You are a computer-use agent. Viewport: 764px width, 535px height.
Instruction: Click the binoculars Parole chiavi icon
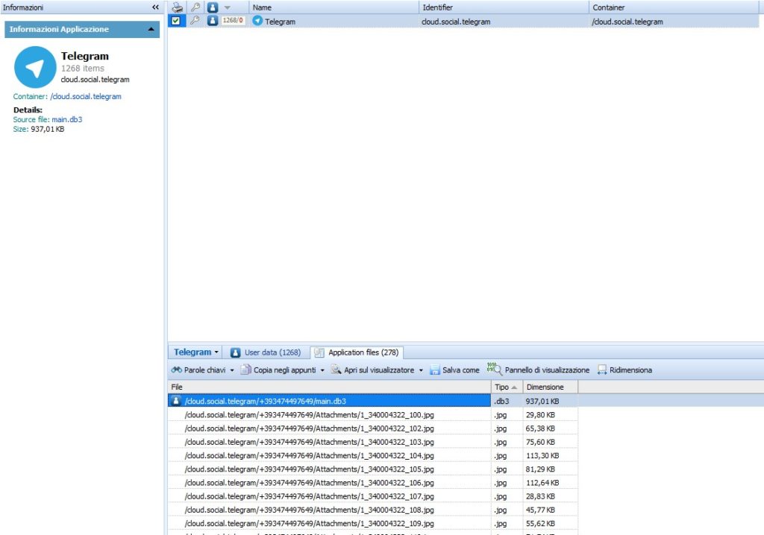pos(176,370)
